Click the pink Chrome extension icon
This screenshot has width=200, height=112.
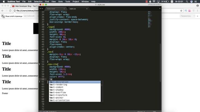tap(190, 11)
